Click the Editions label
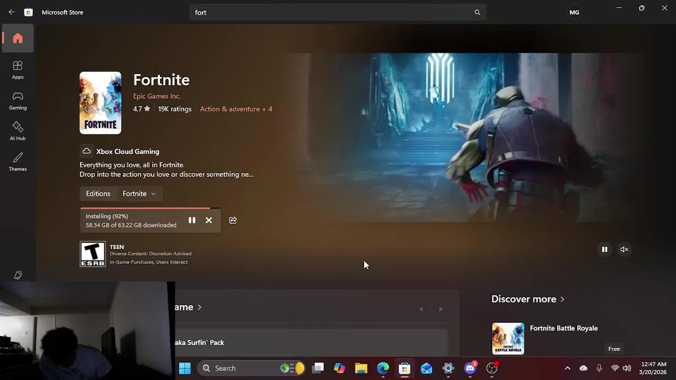The width and height of the screenshot is (676, 380). [x=98, y=194]
